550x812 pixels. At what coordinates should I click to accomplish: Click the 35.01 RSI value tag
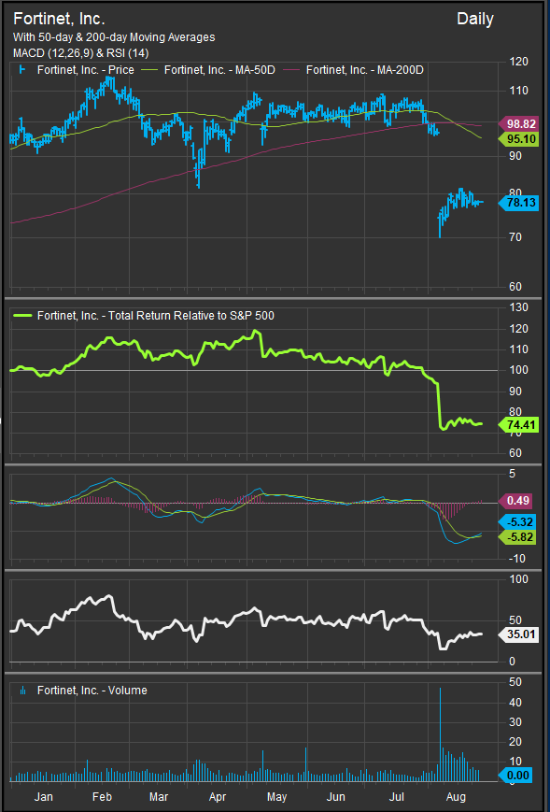pos(518,634)
